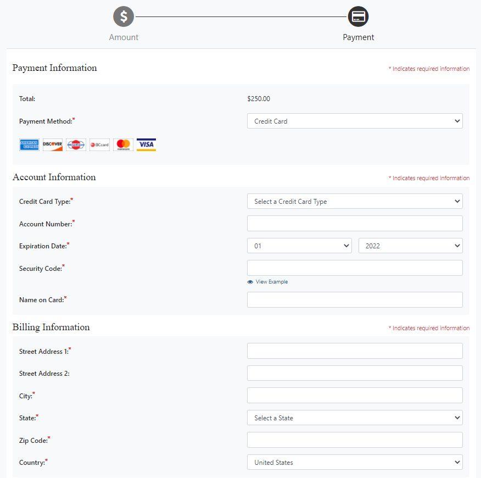Open the Select a State dropdown

point(355,418)
